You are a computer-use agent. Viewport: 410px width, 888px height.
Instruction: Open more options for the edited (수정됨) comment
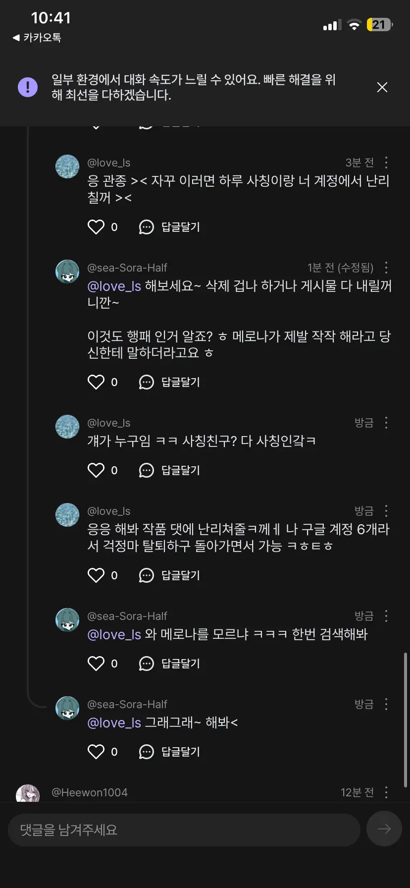[x=386, y=268]
